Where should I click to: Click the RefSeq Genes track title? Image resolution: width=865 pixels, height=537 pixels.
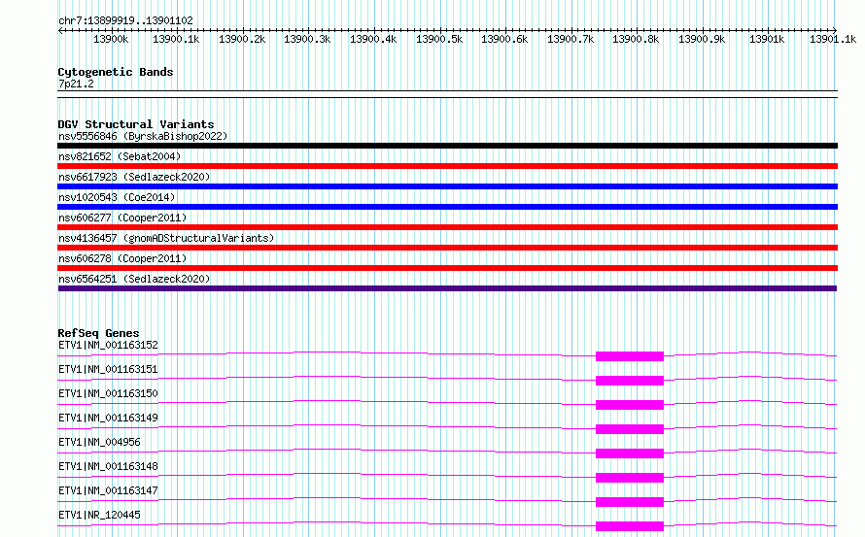(98, 333)
